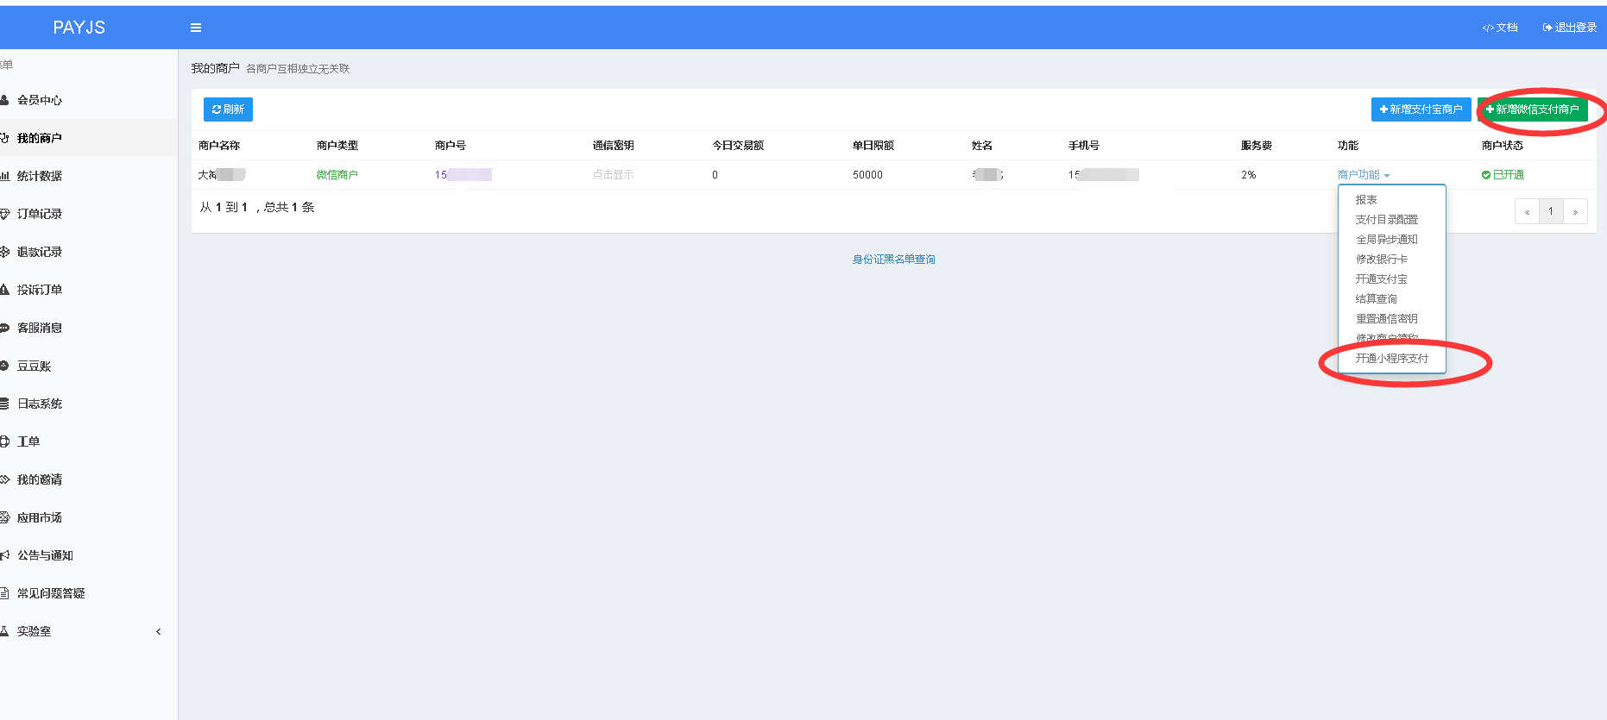Open 豆豆账 in the sidebar

(x=89, y=366)
